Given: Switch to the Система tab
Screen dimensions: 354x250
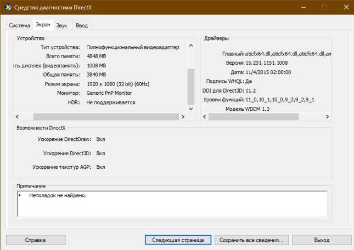Looking at the screenshot, I should point(19,25).
